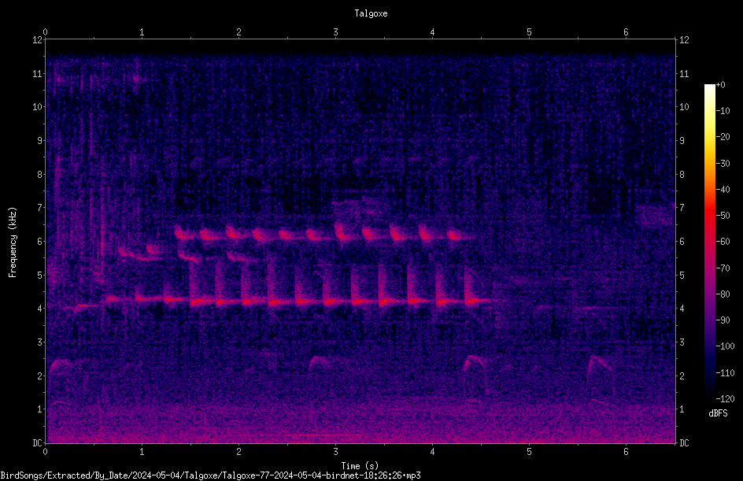Viewport: 743px width, 481px height.
Task: Click the 4 kHz label on the right axis
Action: (682, 309)
